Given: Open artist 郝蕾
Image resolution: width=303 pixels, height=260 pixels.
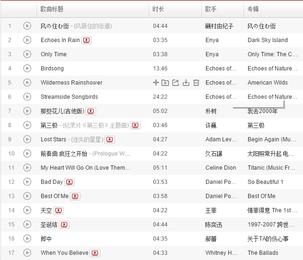Looking at the screenshot, I should tap(211, 239).
